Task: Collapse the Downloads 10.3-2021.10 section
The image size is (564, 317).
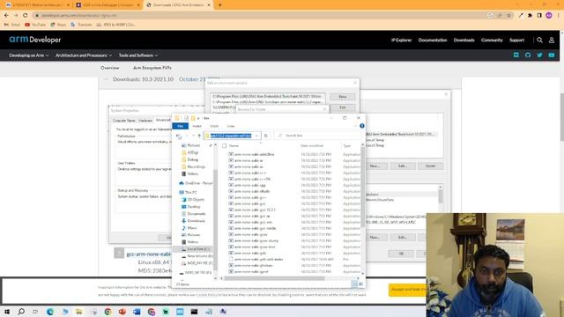Action: point(106,79)
